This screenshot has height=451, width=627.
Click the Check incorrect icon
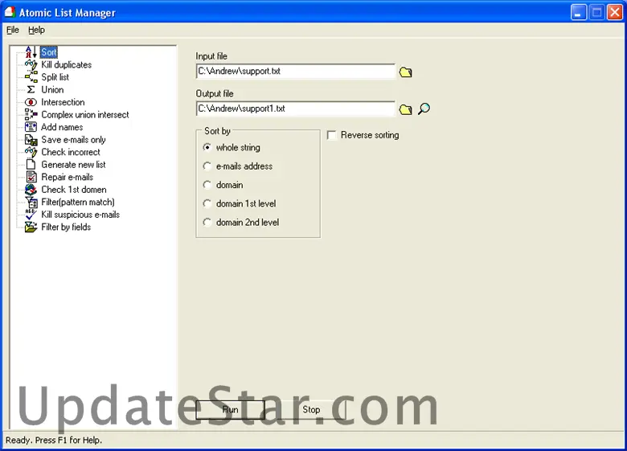[x=31, y=152]
